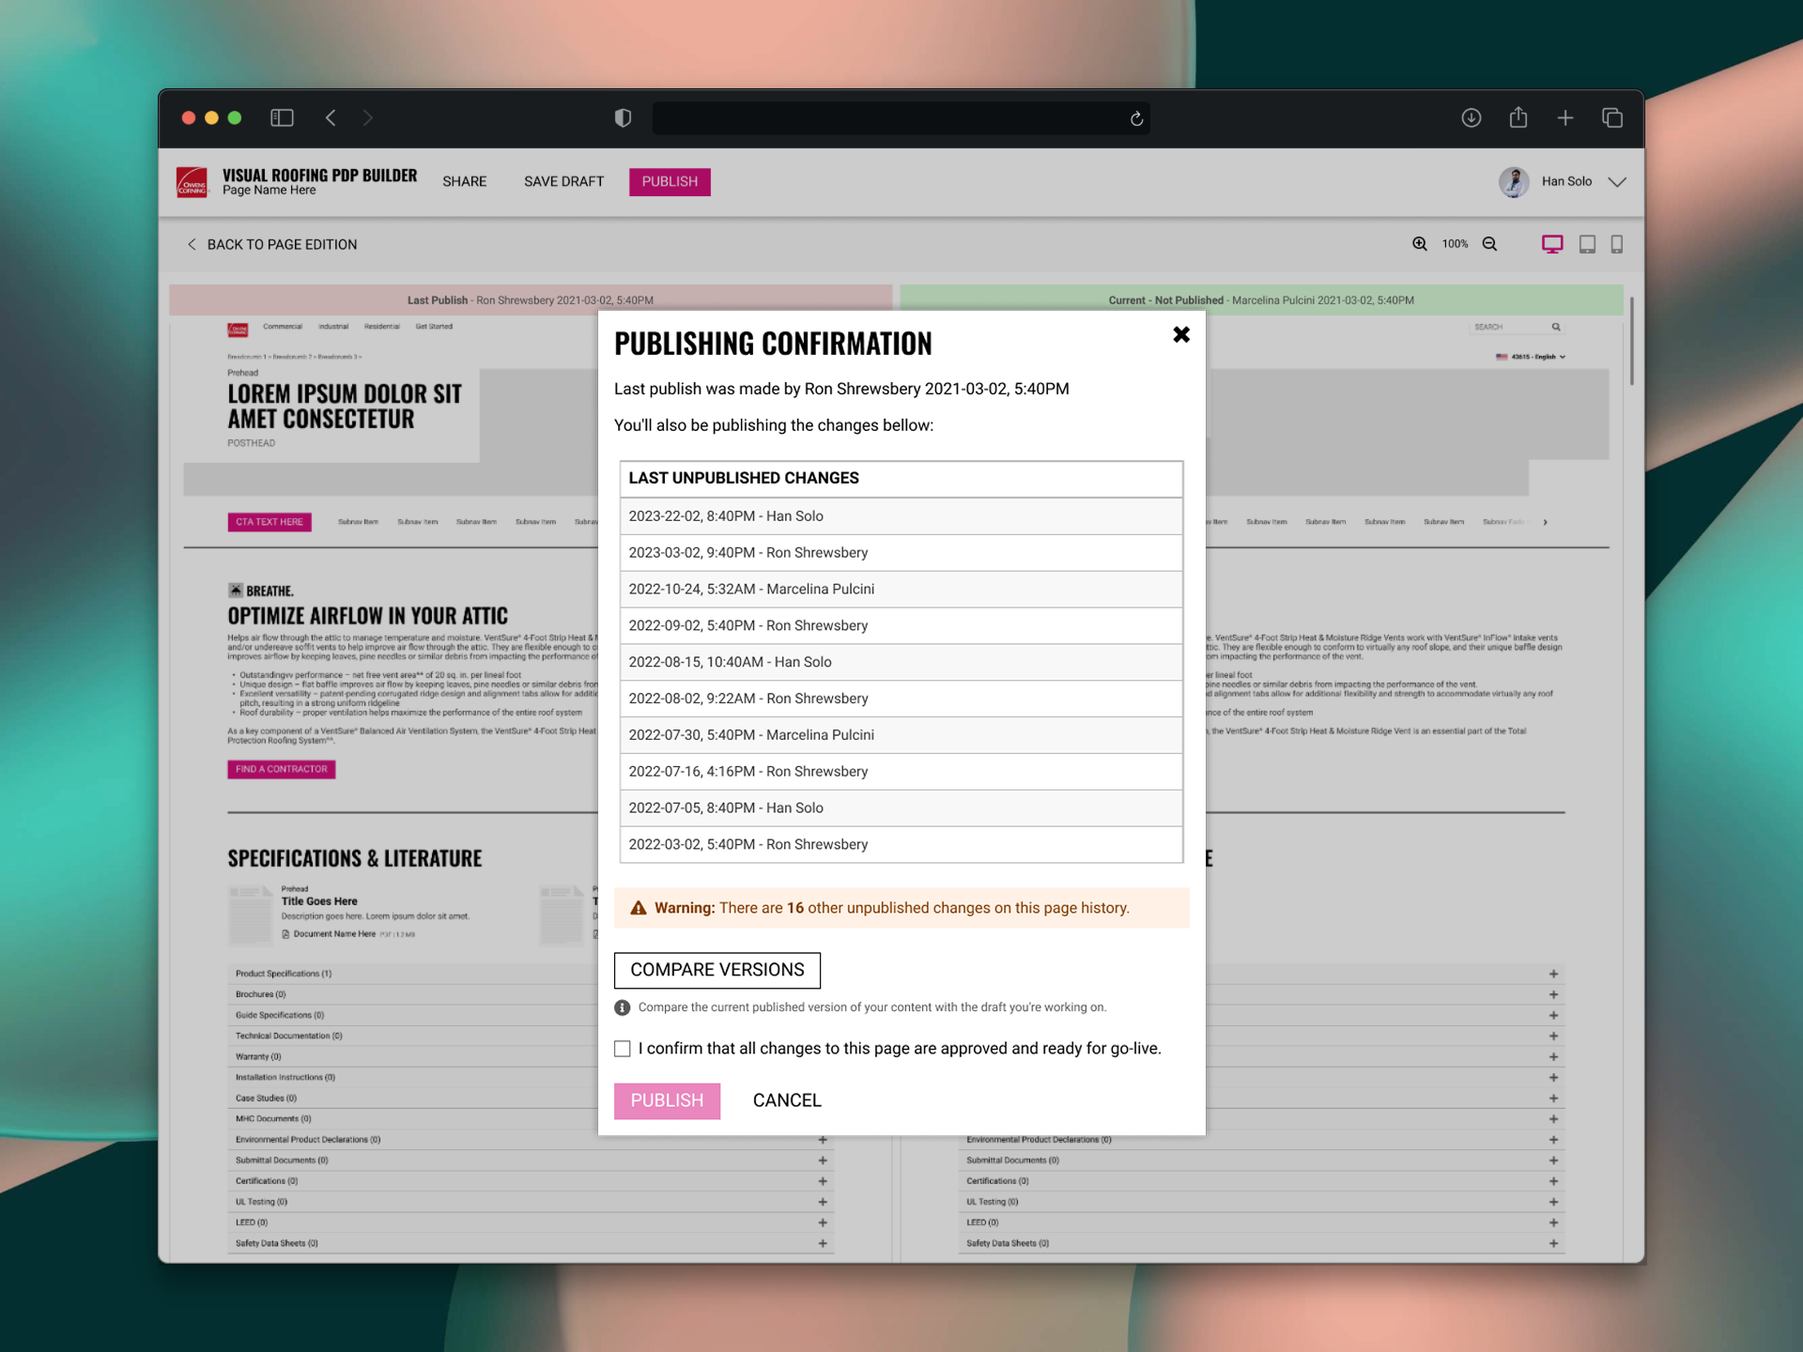Check the go-live approval confirmation checkbox
The image size is (1803, 1352).
tap(622, 1048)
